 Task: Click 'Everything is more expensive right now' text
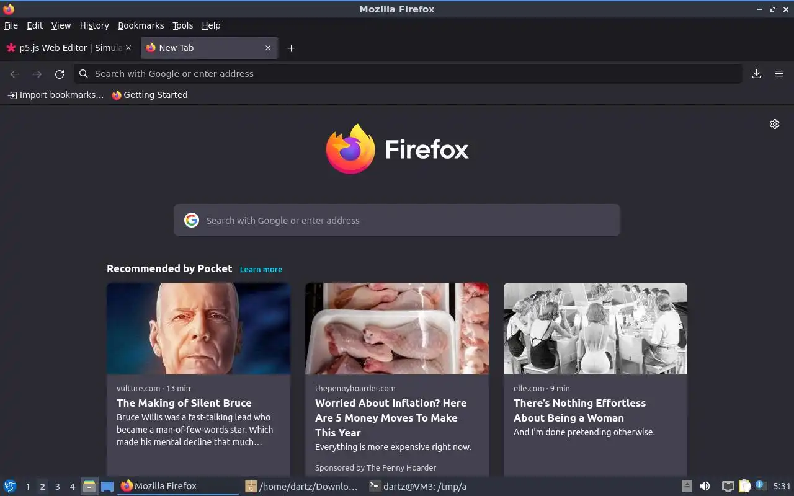click(x=393, y=447)
